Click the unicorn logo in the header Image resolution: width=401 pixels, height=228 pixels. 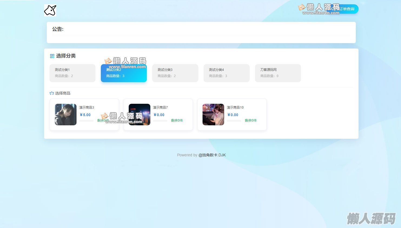[50, 11]
